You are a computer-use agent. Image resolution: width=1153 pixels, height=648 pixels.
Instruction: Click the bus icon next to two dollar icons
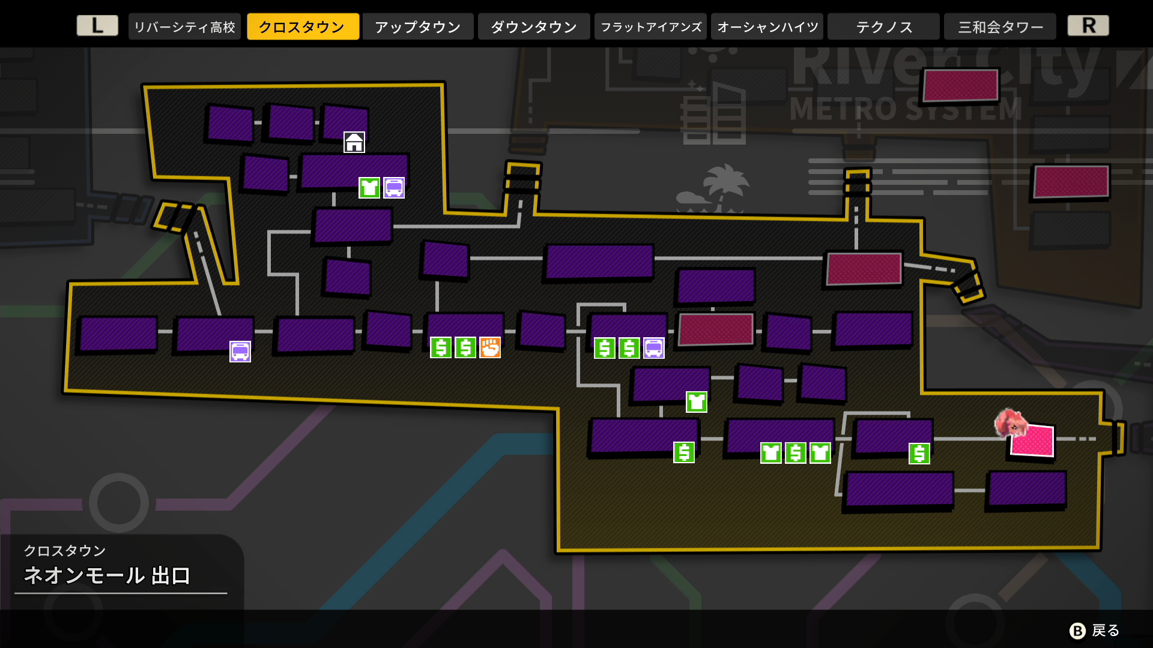(654, 348)
